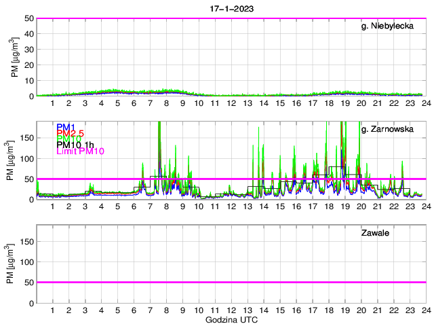
Task: Click the black PM10 1h legend entry
Action: click(x=75, y=145)
